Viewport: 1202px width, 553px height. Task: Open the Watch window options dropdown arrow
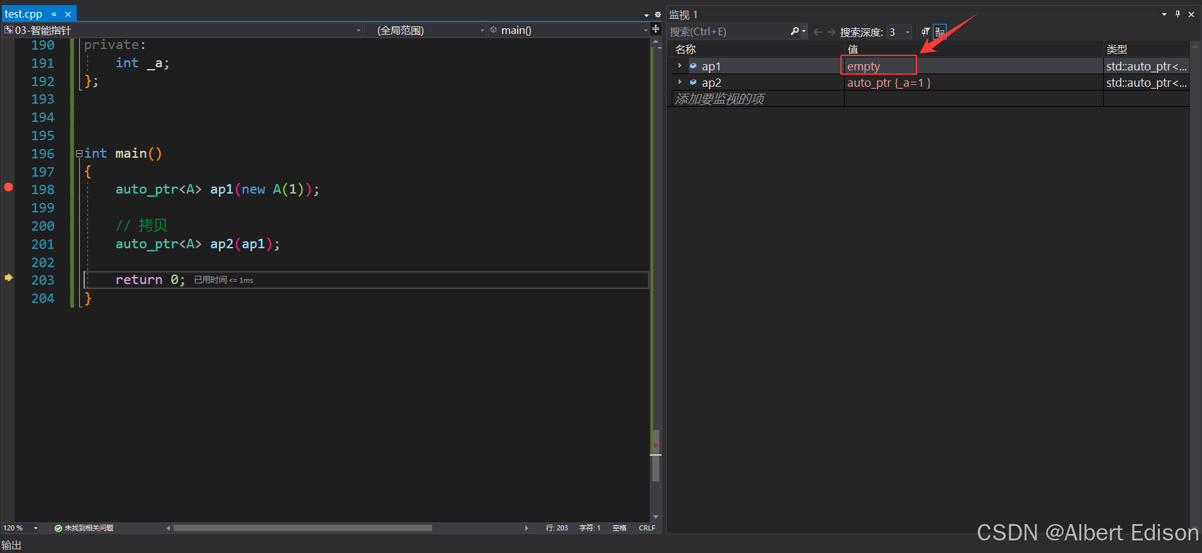pos(1164,14)
